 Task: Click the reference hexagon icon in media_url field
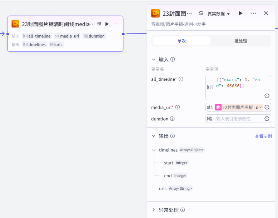point(267,107)
